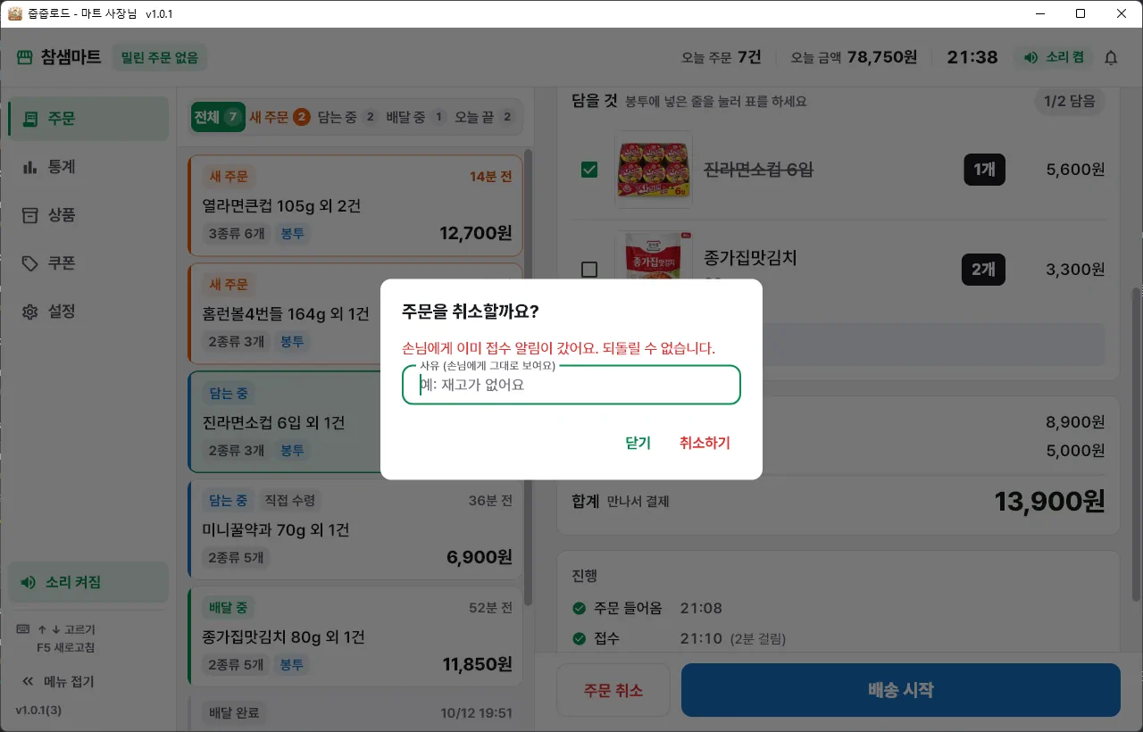Uncheck the 진라면소컵 6입 checkbox
This screenshot has height=732, width=1143.
point(589,170)
